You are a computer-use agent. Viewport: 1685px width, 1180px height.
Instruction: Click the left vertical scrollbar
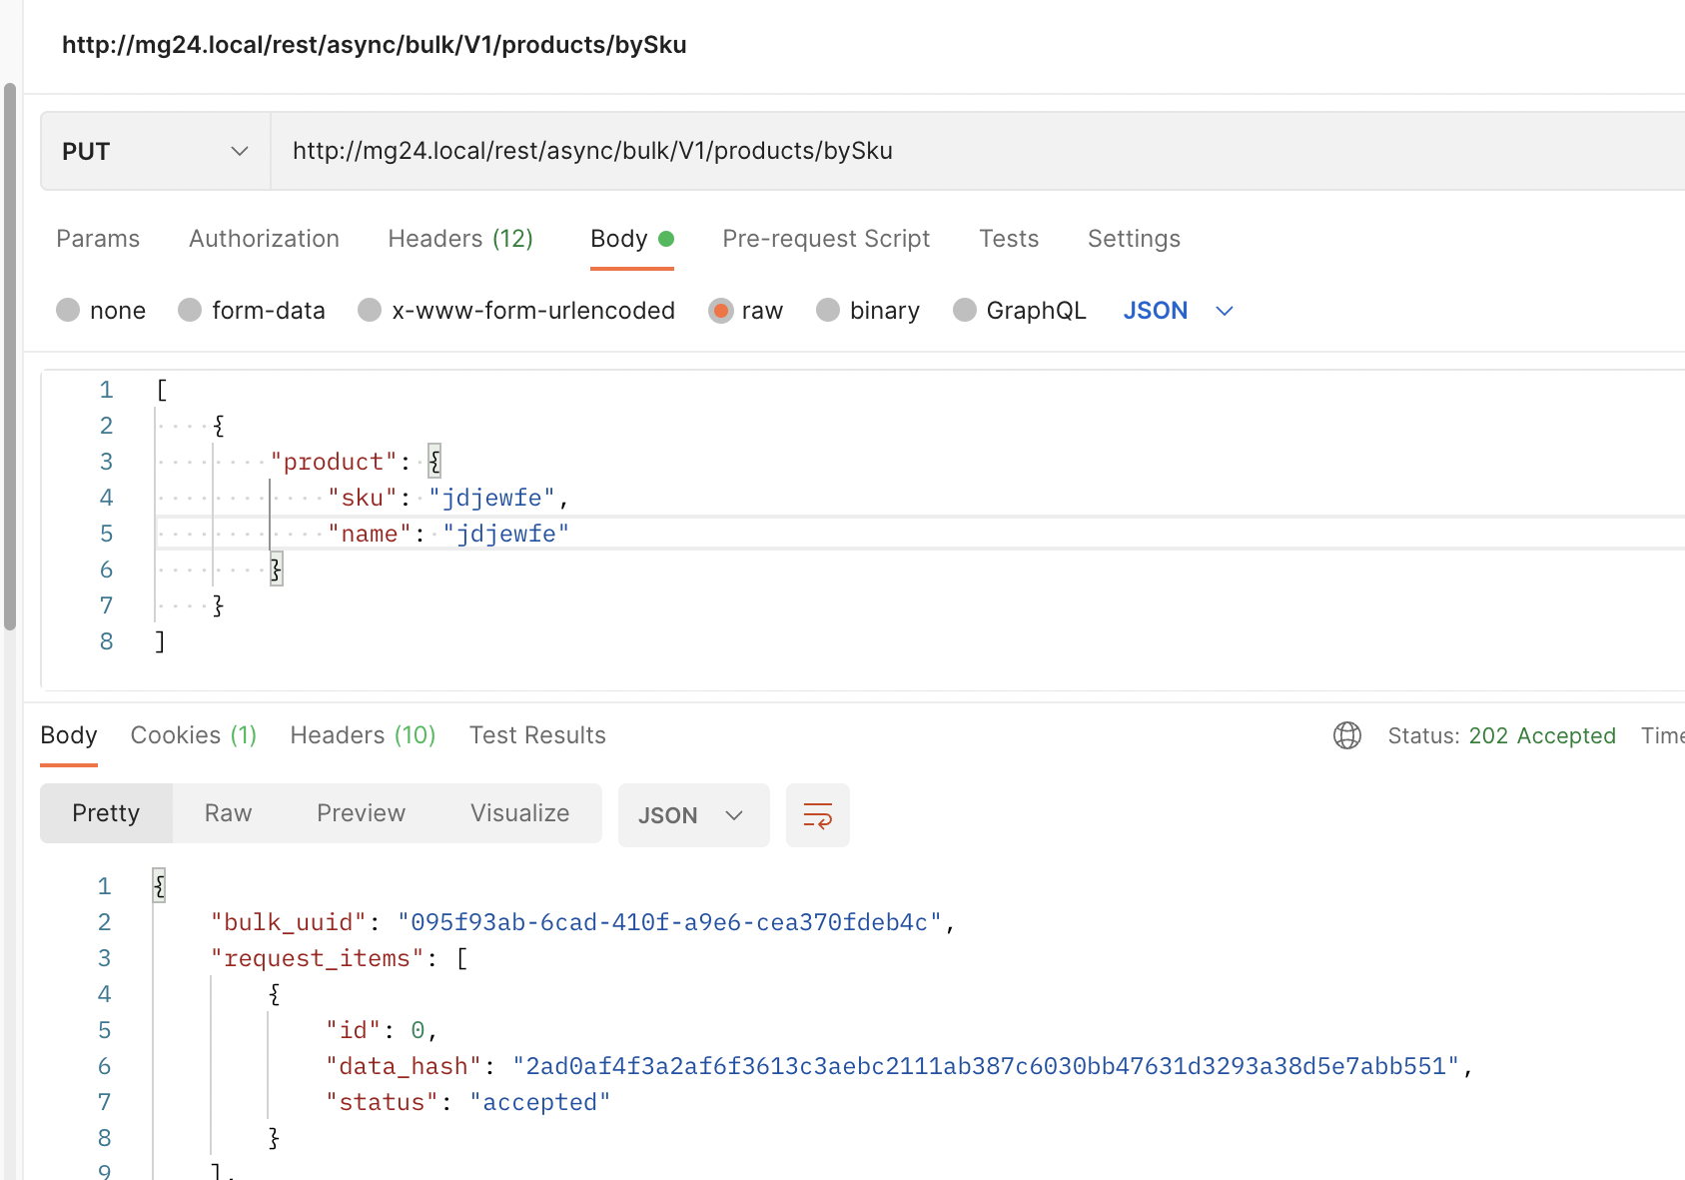[x=10, y=356]
